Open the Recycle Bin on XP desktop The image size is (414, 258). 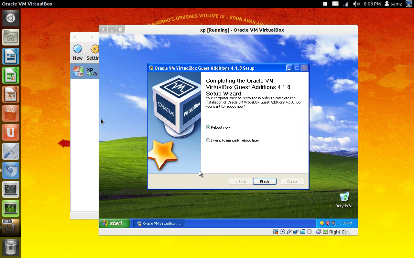[344, 200]
